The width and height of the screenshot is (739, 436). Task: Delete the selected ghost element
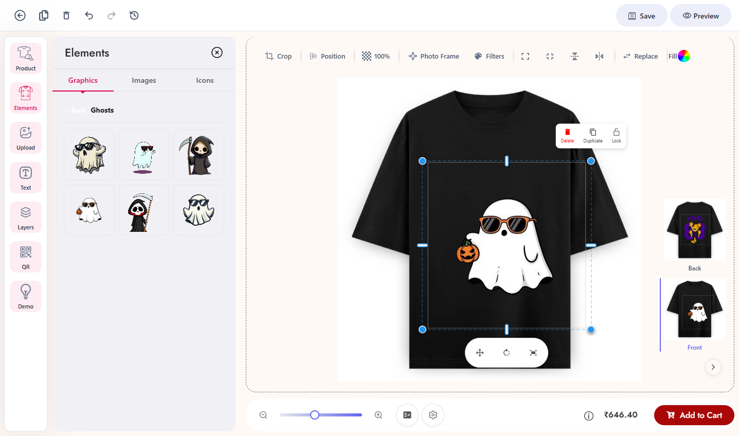pyautogui.click(x=567, y=136)
